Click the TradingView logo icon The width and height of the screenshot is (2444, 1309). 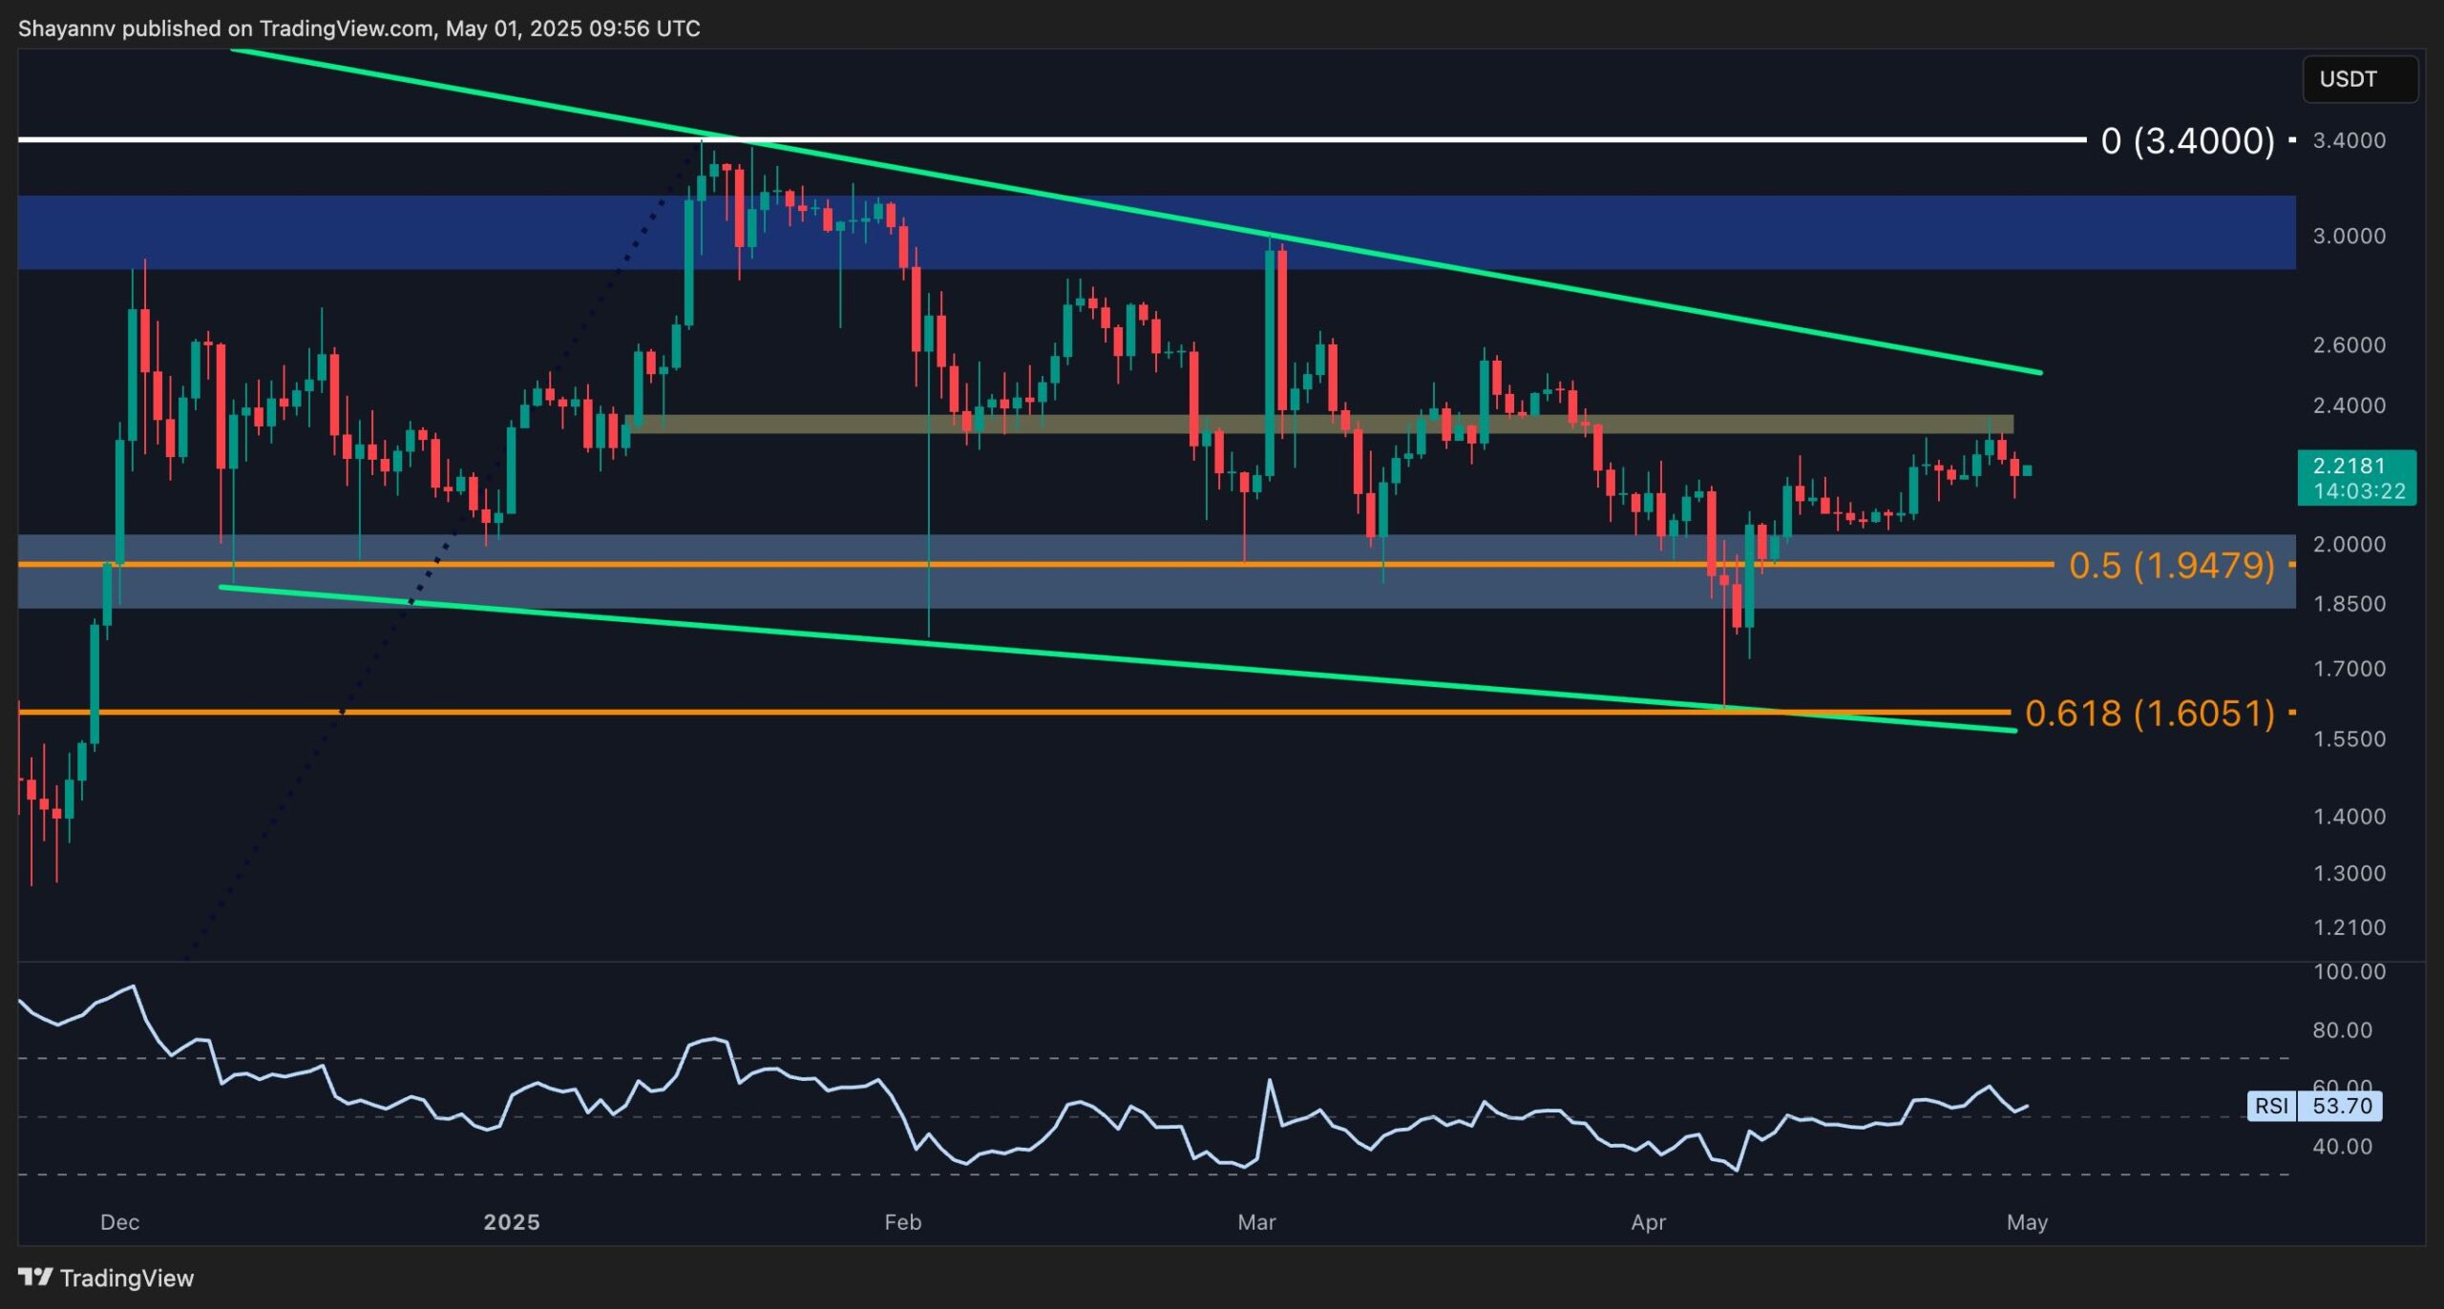pos(35,1277)
